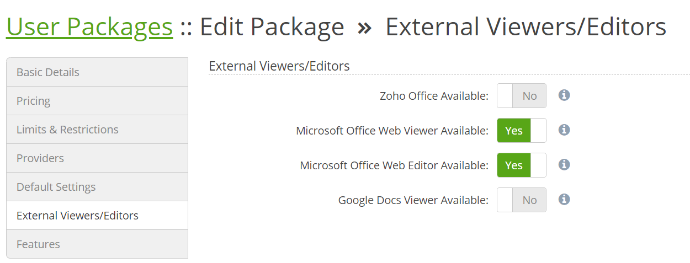This screenshot has height=263, width=690.
Task: Turn off the Microsoft Office Web Editor toggle
Action: (521, 165)
